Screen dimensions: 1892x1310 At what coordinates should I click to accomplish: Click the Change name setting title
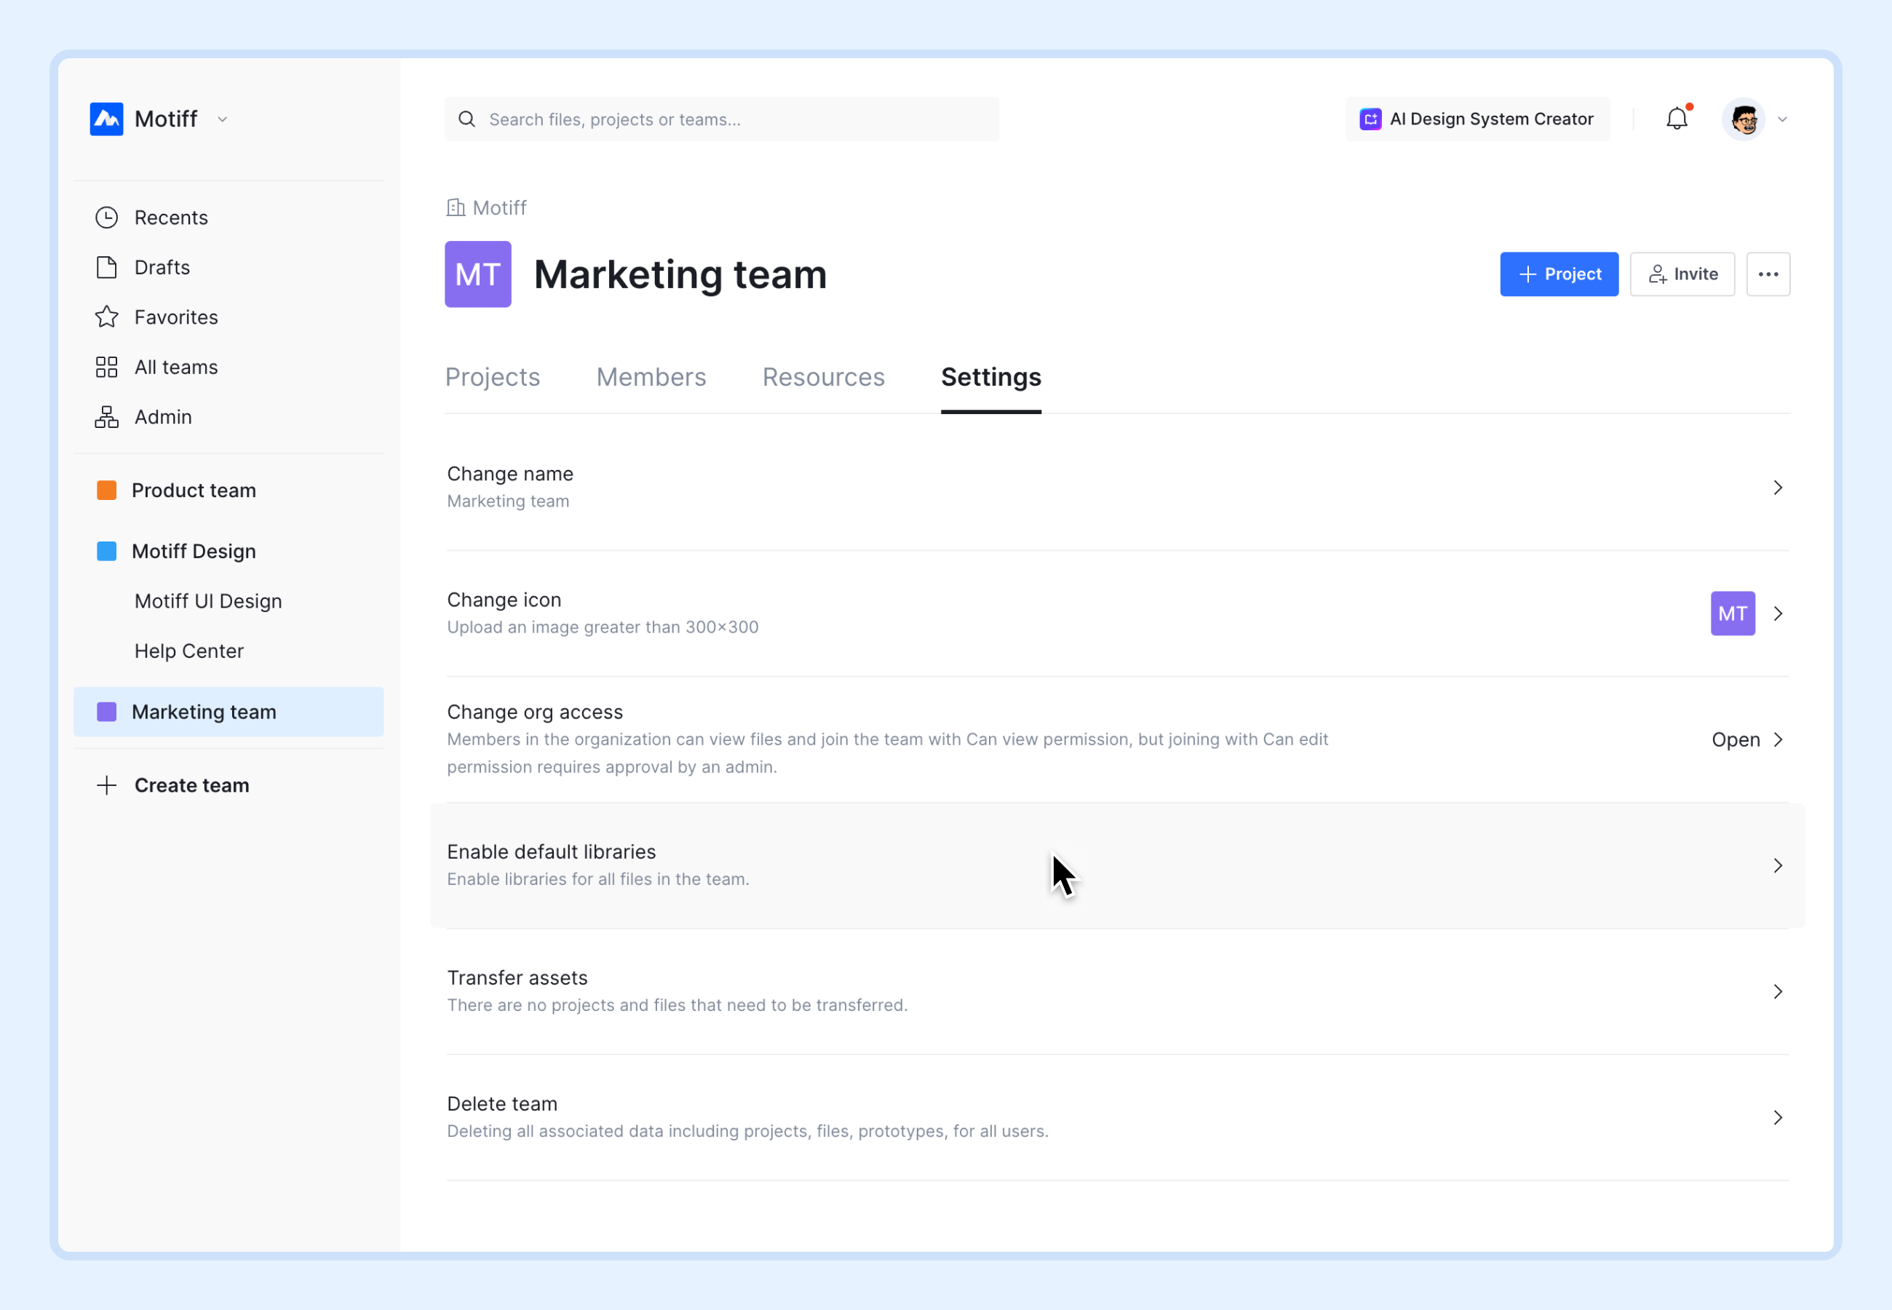click(510, 475)
